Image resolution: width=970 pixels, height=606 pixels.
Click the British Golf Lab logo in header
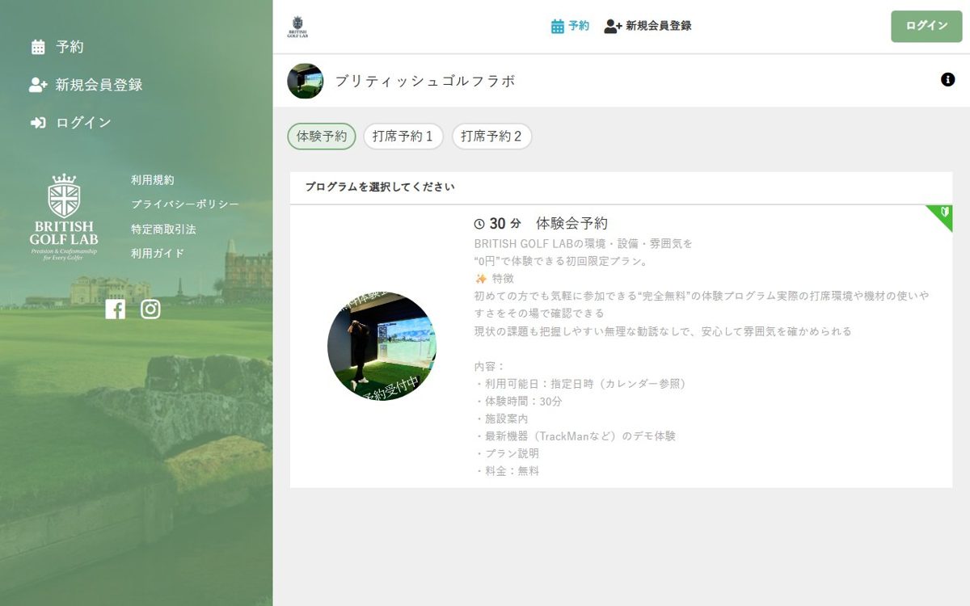click(x=297, y=27)
